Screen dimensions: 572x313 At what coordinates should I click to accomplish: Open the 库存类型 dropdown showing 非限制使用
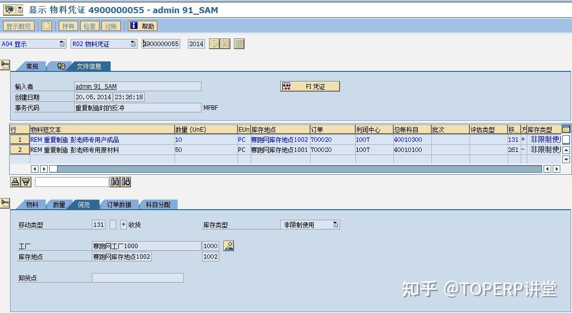pyautogui.click(x=335, y=224)
